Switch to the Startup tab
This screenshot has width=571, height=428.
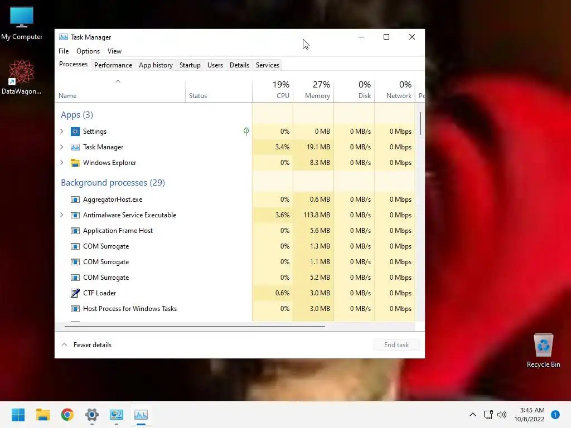click(x=190, y=65)
